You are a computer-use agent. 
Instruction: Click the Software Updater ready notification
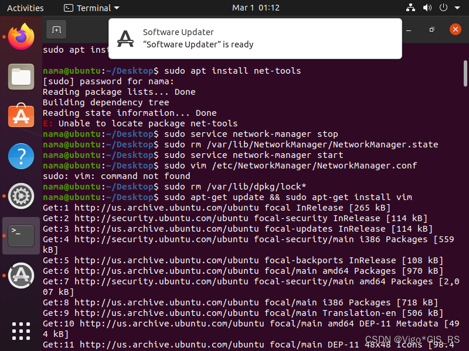click(255, 39)
